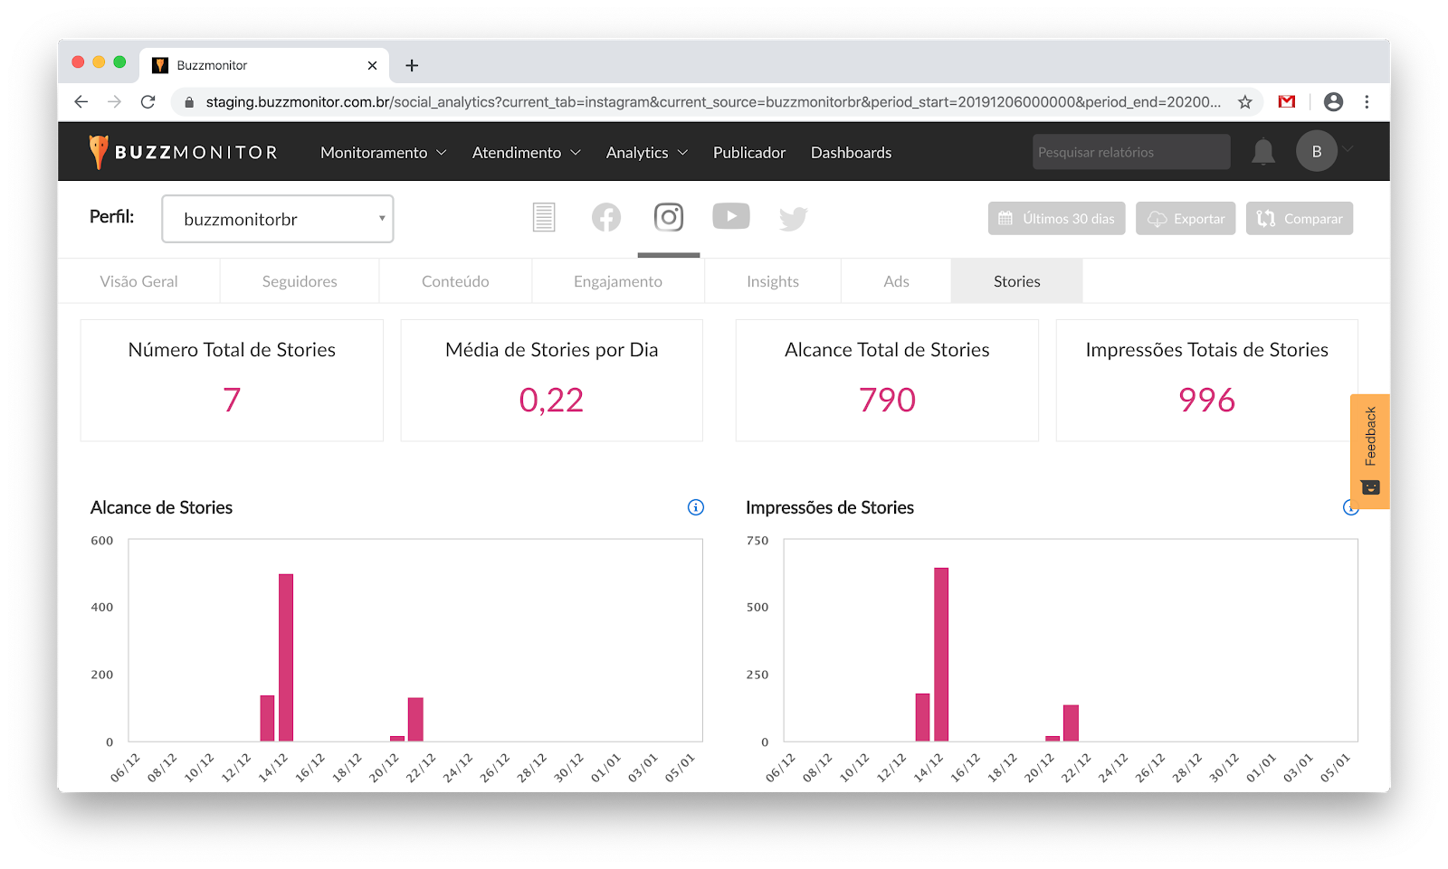This screenshot has height=869, width=1448.
Task: Open the Últimos 30 dias date picker
Action: (1056, 219)
